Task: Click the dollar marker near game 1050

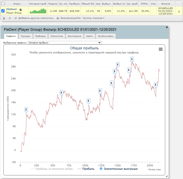Action: pos(88,101)
